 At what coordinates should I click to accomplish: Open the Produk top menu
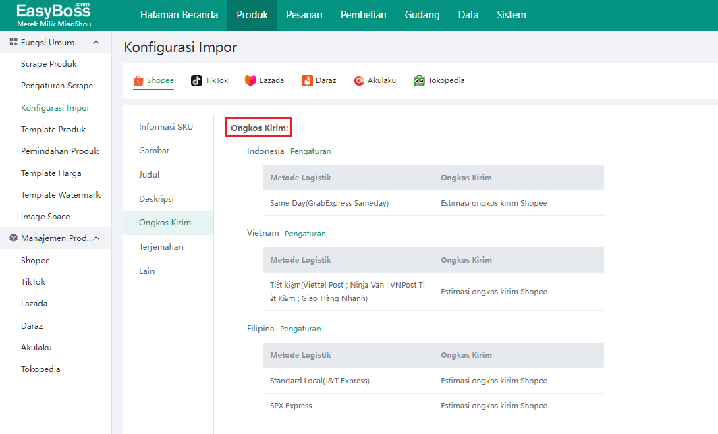click(x=252, y=15)
